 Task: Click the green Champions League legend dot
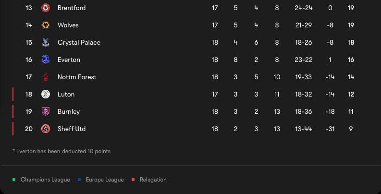(x=14, y=180)
